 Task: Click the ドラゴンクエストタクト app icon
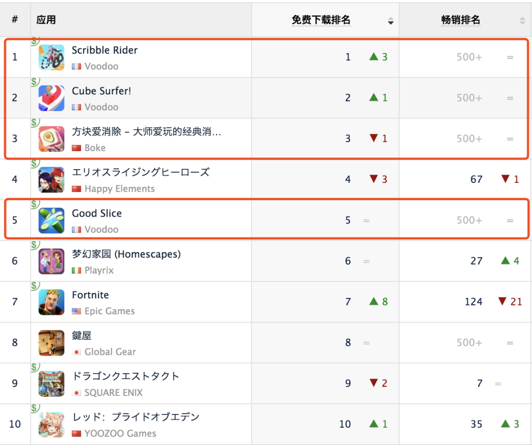[x=51, y=384]
